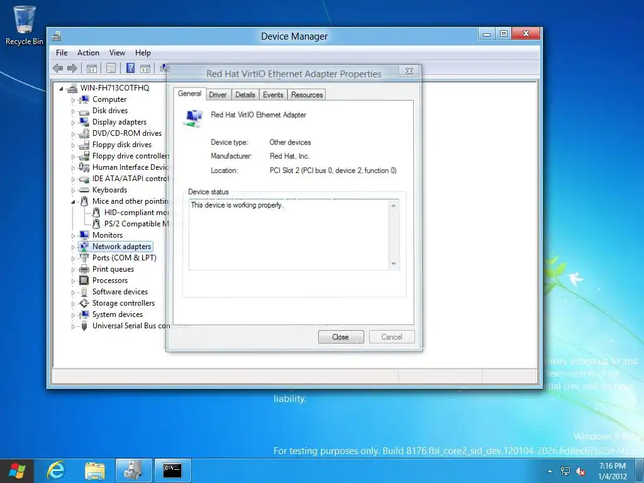Viewport: 644px width, 483px height.
Task: Click the blue Help question mark toolbar icon
Action: click(x=130, y=68)
